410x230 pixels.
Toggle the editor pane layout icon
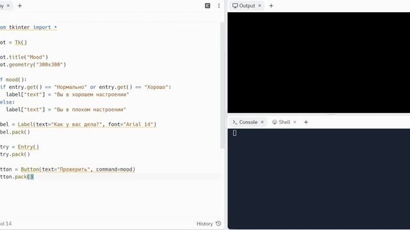208,6
